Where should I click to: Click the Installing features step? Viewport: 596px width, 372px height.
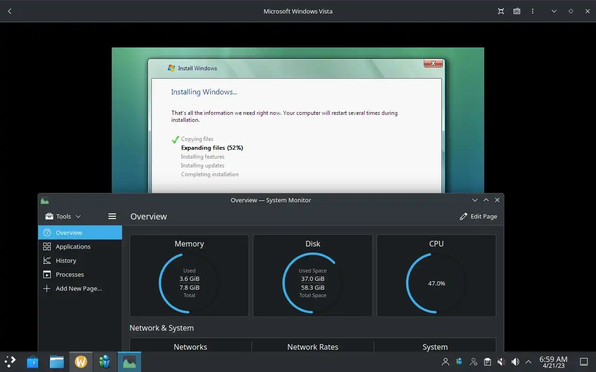(x=203, y=157)
